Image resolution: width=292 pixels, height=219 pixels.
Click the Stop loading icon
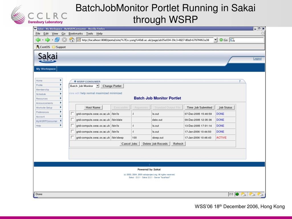[64, 40]
